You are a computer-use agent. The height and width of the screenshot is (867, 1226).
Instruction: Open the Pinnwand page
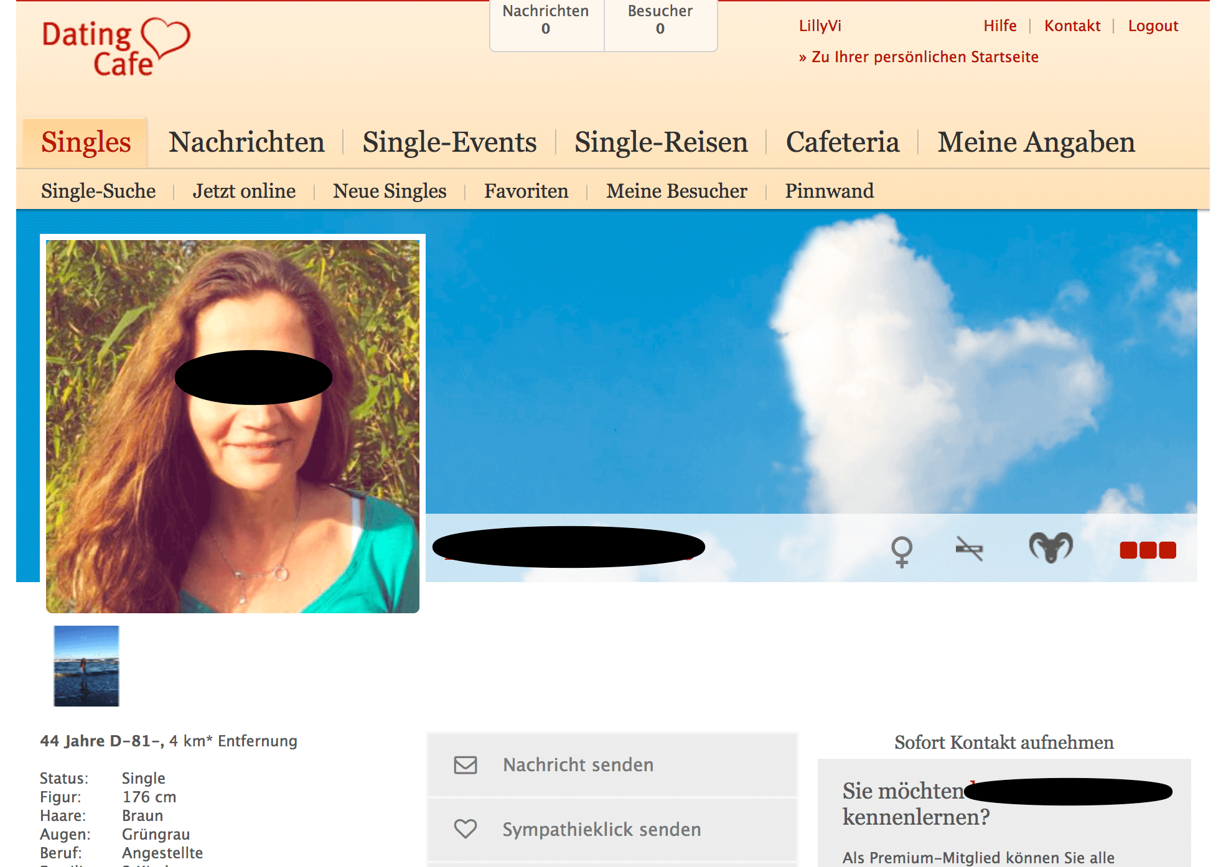(x=829, y=191)
